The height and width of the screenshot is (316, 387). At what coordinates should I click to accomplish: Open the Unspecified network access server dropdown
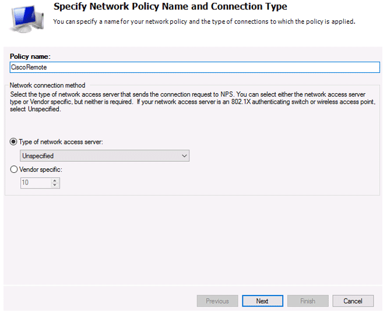(x=104, y=156)
